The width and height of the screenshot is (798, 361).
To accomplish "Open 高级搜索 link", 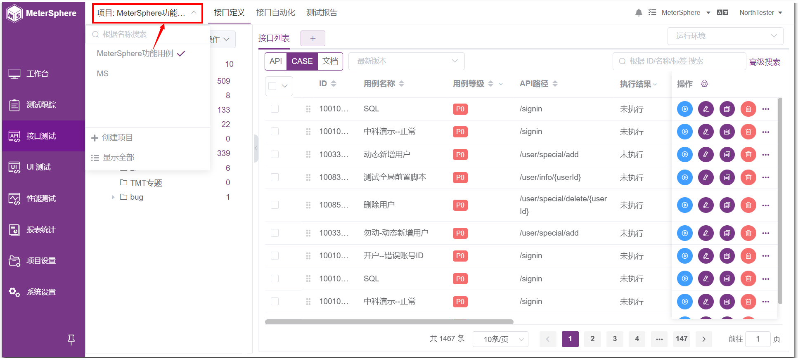I will pos(765,62).
